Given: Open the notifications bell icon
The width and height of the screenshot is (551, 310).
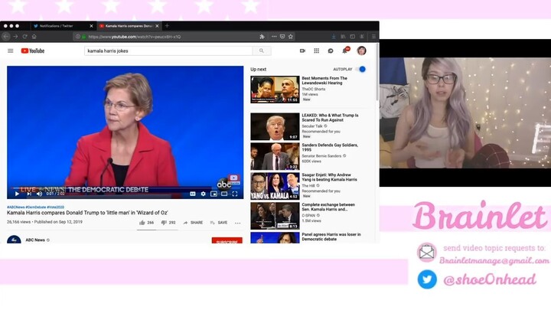Looking at the screenshot, I should (344, 51).
